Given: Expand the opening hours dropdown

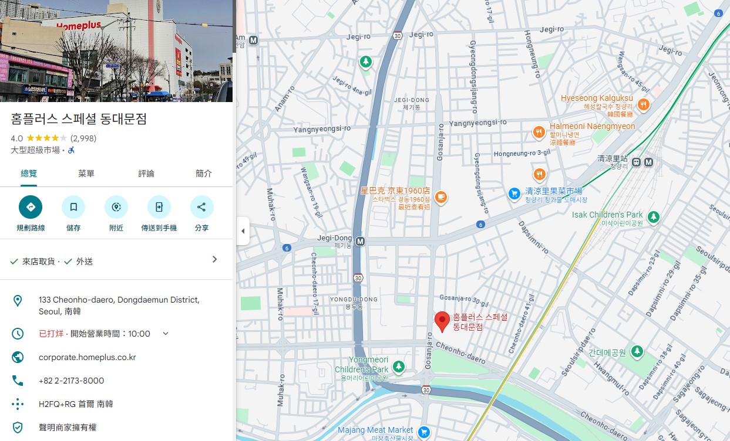Looking at the screenshot, I should click(x=165, y=333).
